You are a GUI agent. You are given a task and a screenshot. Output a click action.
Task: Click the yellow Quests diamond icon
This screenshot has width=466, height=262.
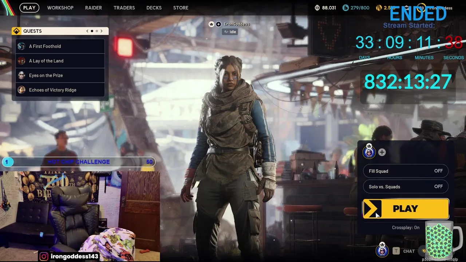point(16,31)
